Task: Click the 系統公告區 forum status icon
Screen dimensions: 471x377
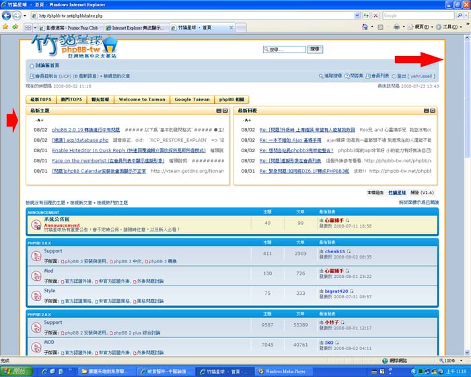Action: click(x=36, y=225)
